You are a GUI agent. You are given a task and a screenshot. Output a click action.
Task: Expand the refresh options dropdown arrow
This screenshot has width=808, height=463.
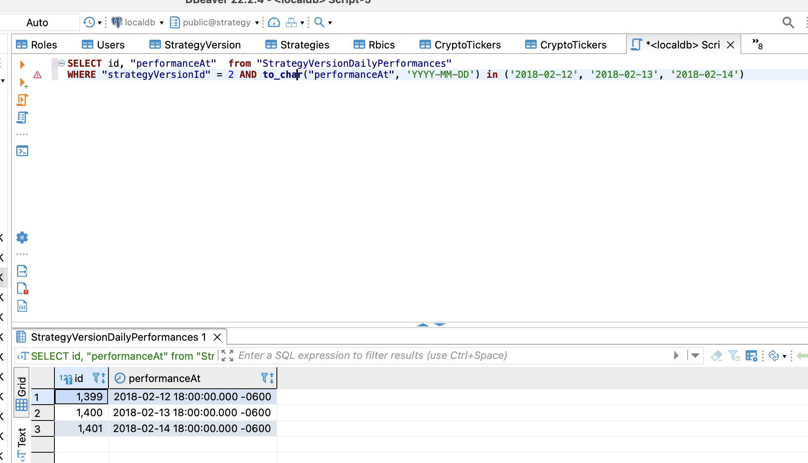click(785, 356)
